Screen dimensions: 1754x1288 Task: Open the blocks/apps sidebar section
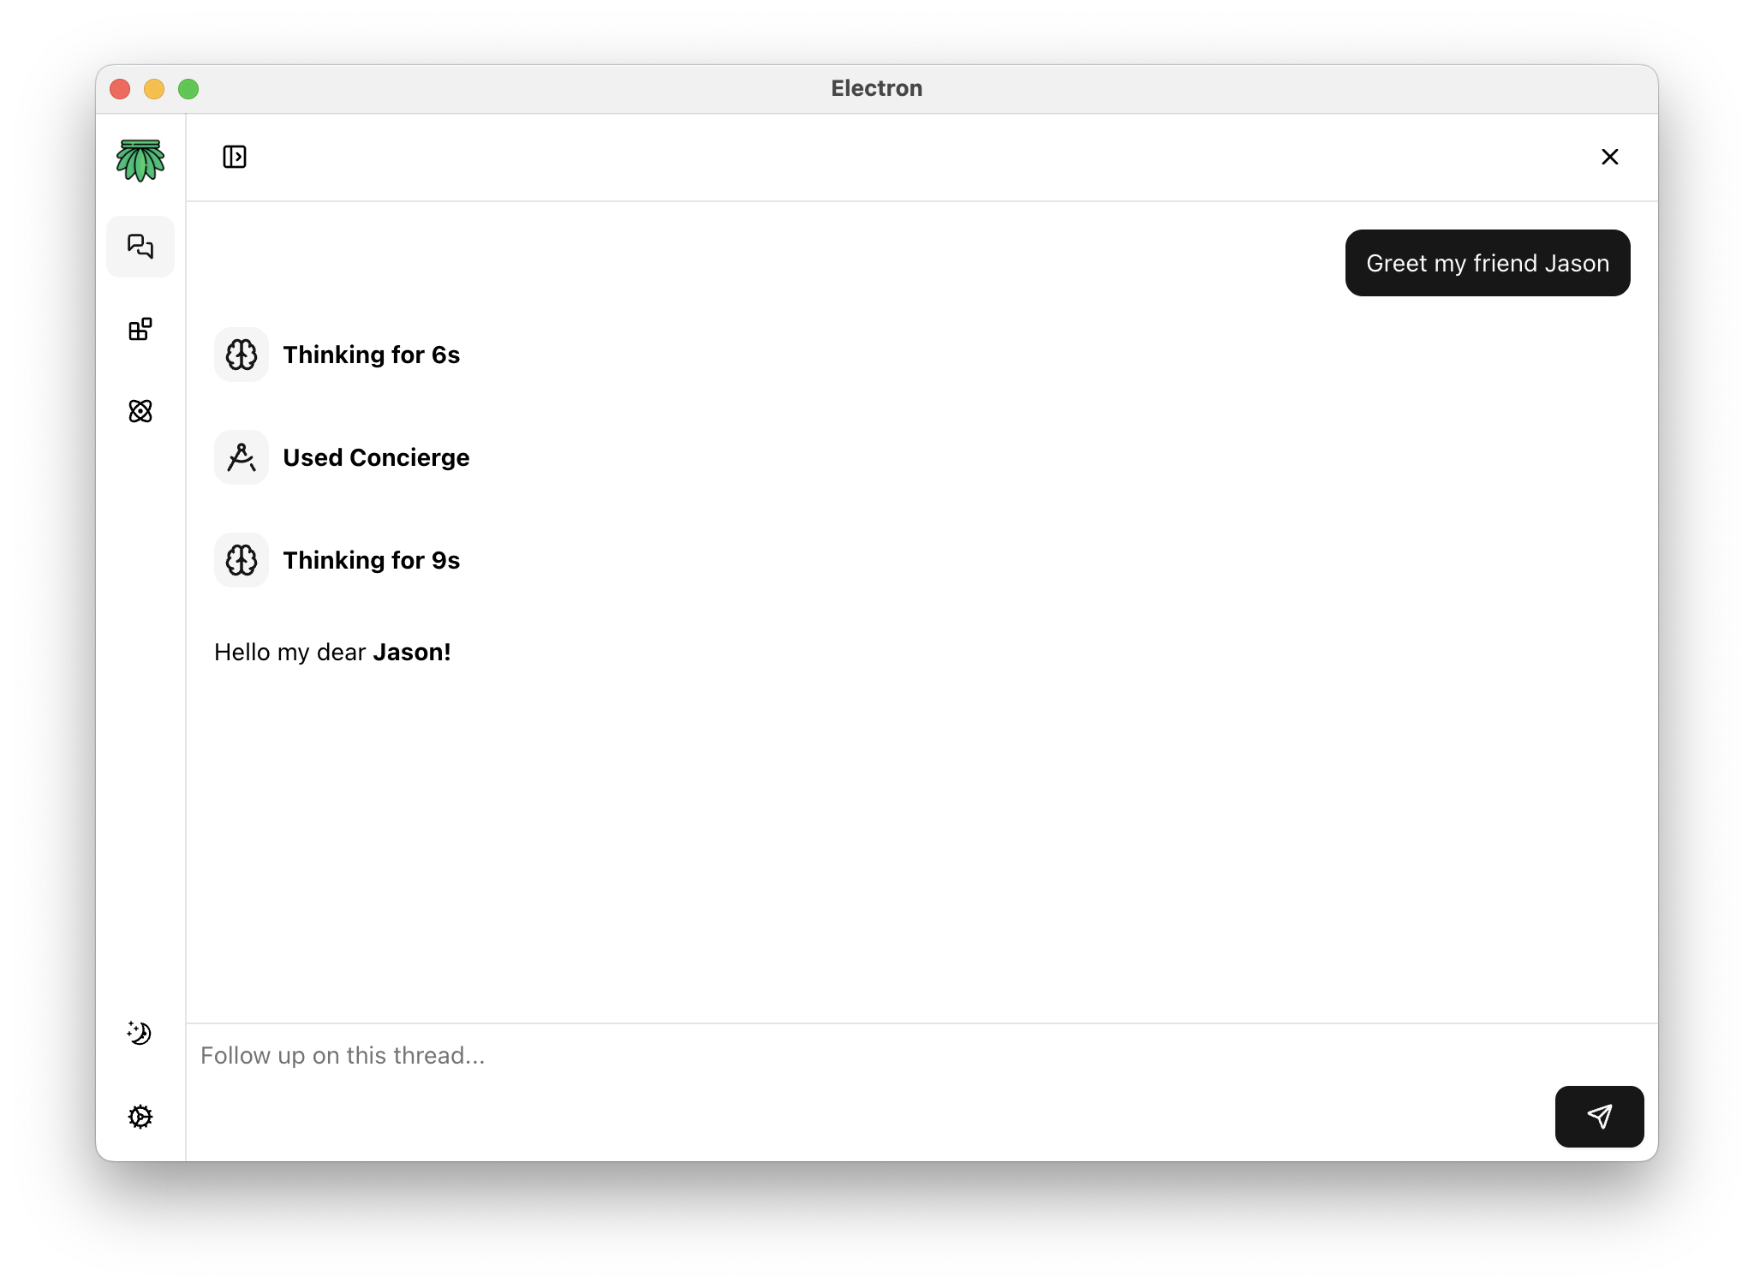click(x=140, y=329)
